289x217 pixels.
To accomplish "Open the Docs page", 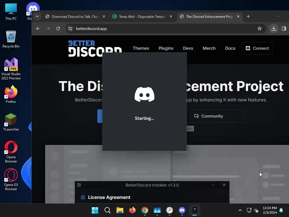I will 230,48.
